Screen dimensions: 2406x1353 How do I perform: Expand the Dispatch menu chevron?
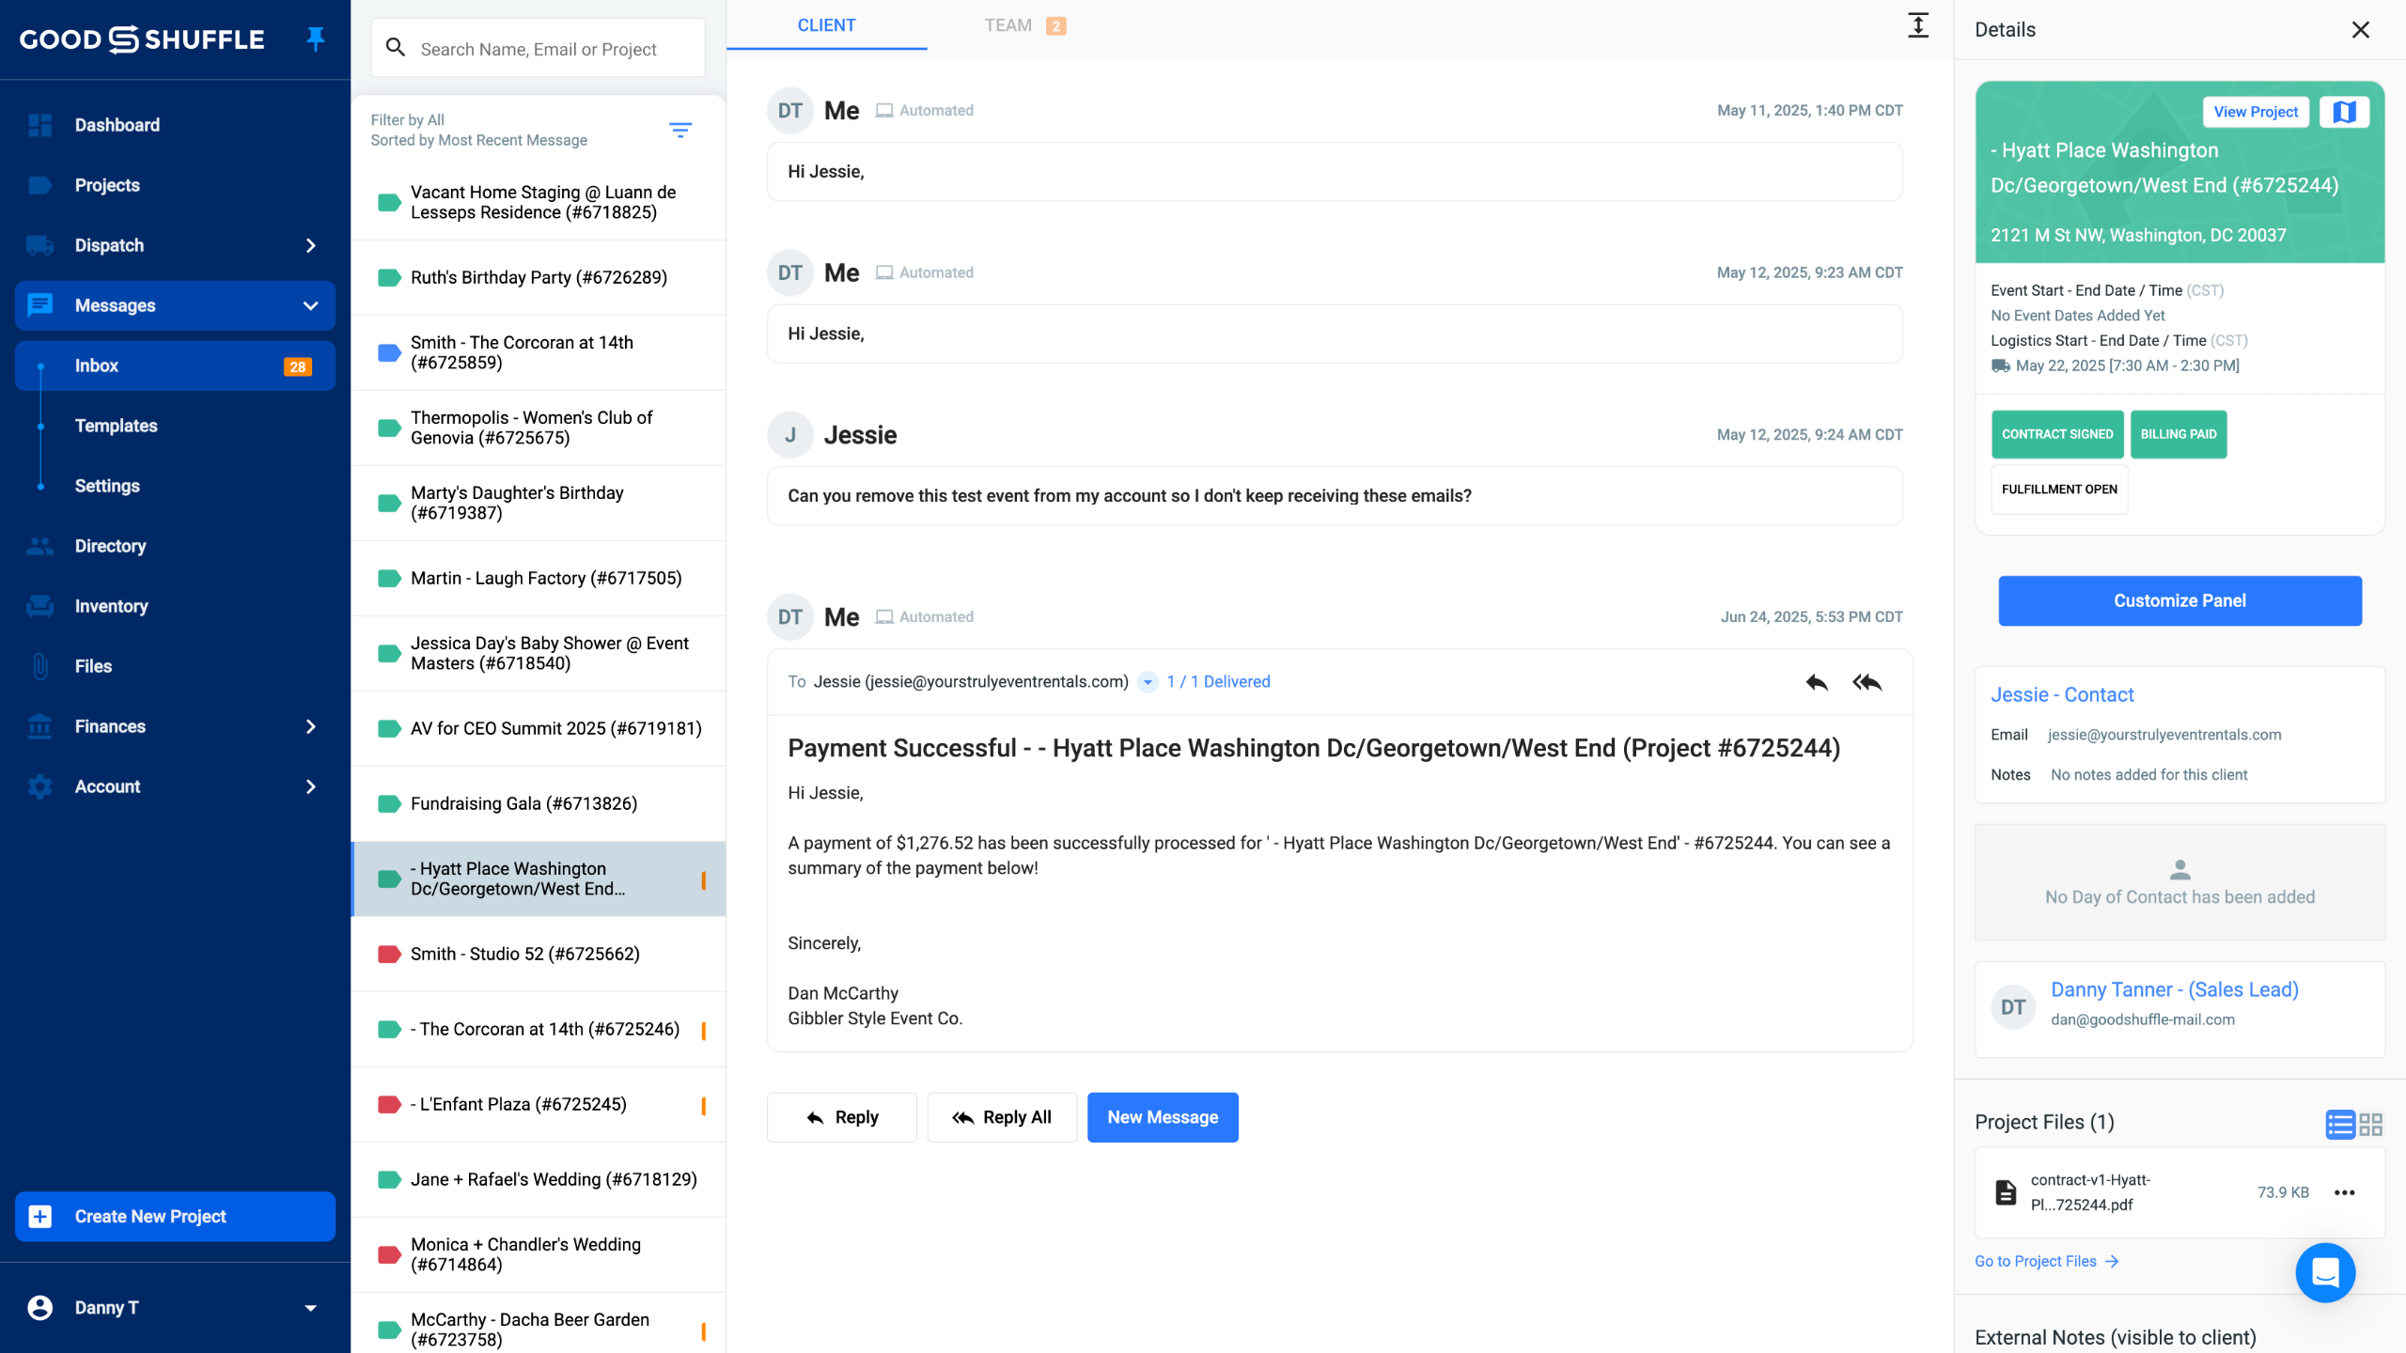pyautogui.click(x=311, y=245)
